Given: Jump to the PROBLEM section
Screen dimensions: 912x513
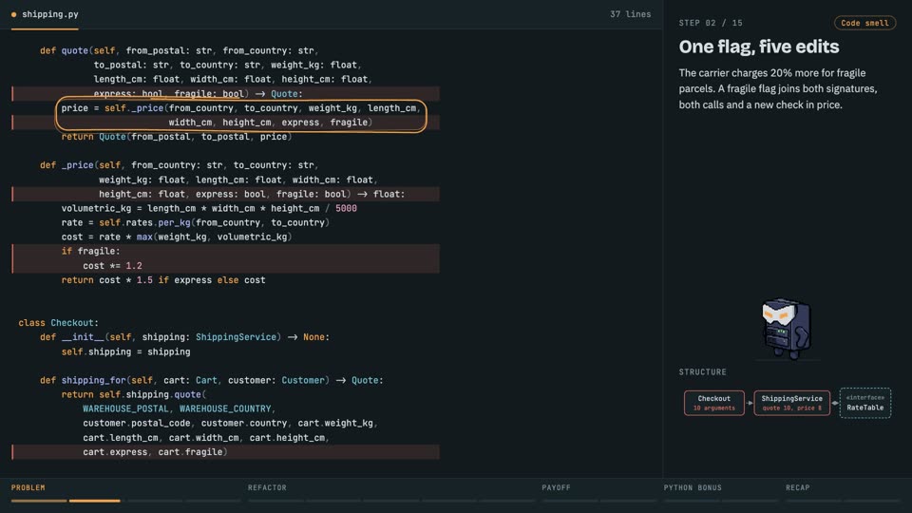Looking at the screenshot, I should (28, 487).
